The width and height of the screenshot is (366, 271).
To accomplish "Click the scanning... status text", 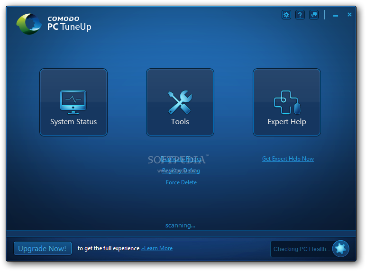I will (x=180, y=226).
